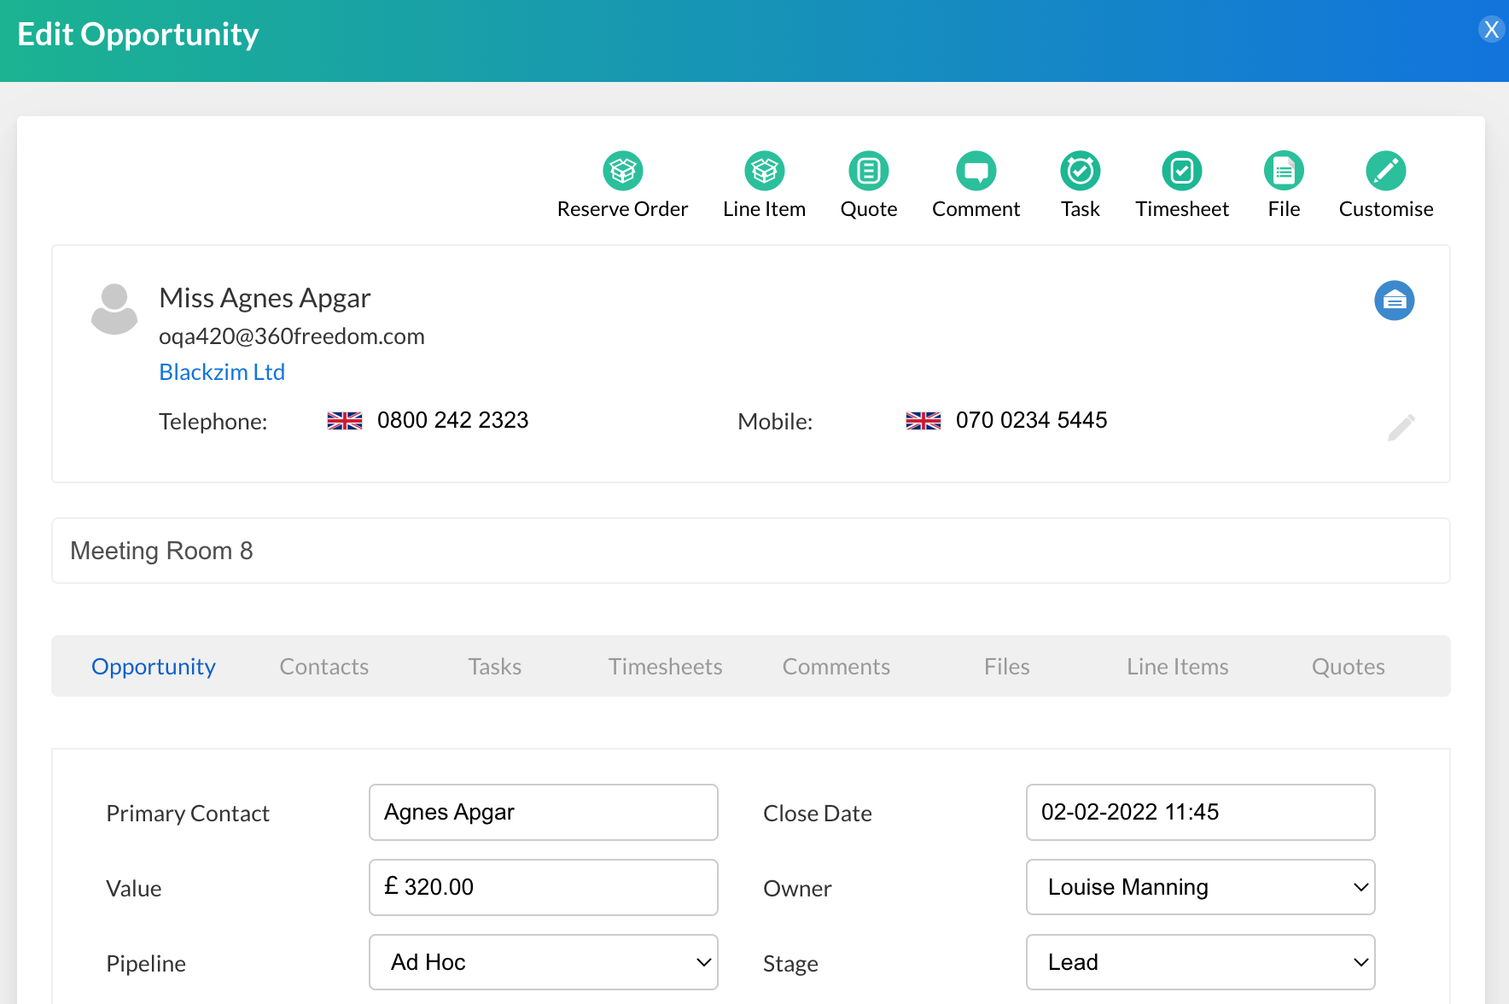Open the Line Items tab

[x=1177, y=667]
